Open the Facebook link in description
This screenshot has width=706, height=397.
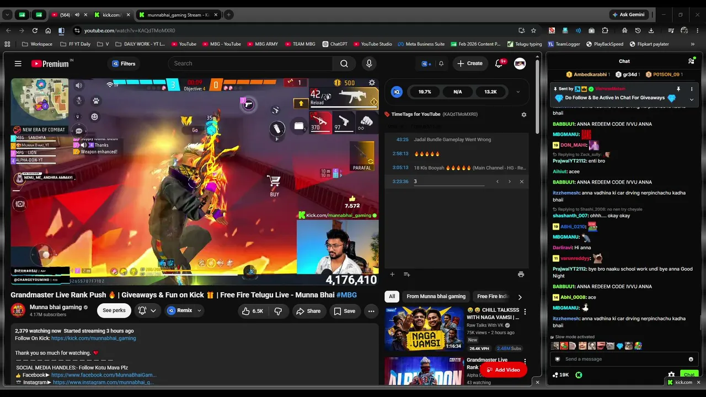pyautogui.click(x=104, y=375)
